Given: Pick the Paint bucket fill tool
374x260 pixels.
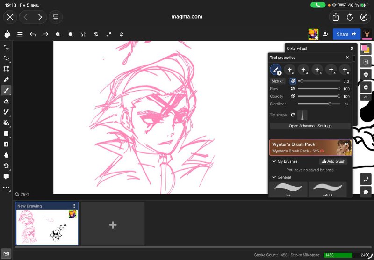Looking at the screenshot, I should pyautogui.click(x=6, y=123).
